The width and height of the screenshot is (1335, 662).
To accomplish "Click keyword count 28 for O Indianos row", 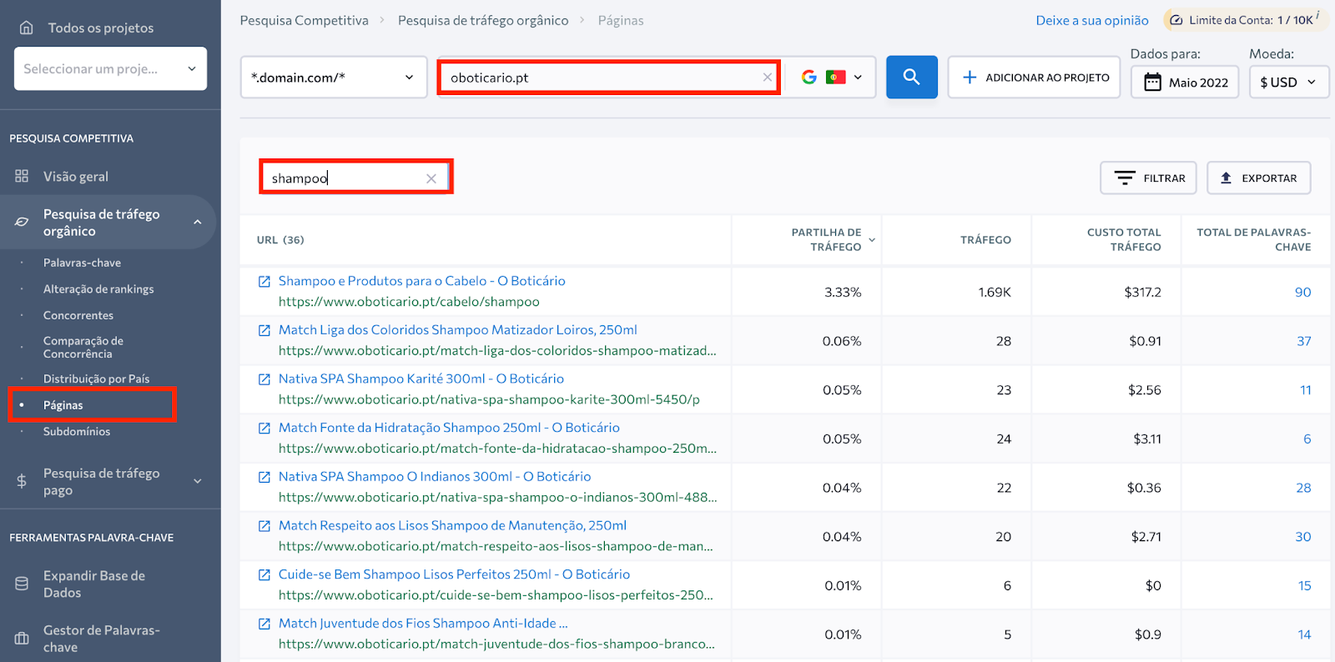I will [x=1303, y=488].
